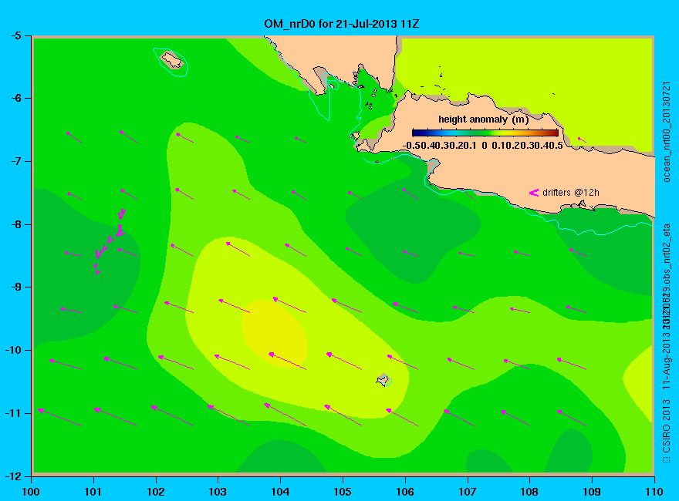Click the y-axis label -12

coord(13,476)
